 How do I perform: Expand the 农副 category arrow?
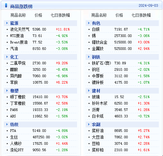pyautogui.click(x=89, y=124)
